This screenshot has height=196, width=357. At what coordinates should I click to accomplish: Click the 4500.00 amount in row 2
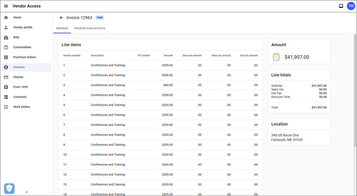[167, 75]
